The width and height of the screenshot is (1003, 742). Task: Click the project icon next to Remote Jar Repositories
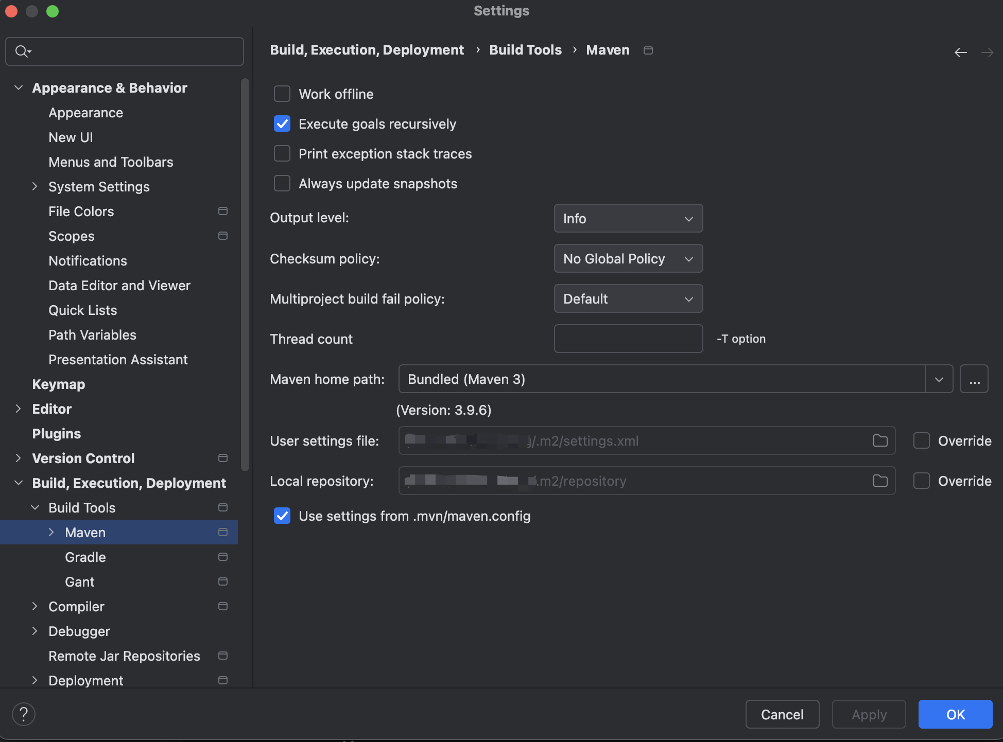(223, 656)
